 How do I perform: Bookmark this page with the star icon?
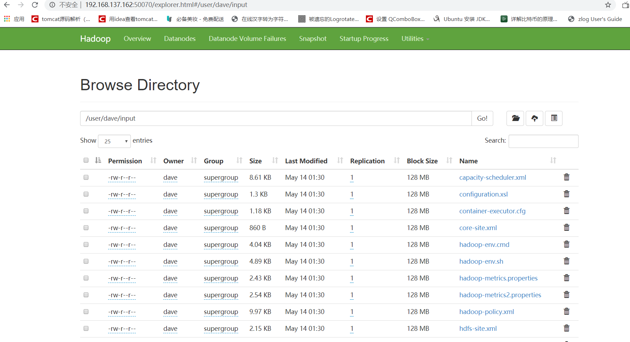click(608, 5)
